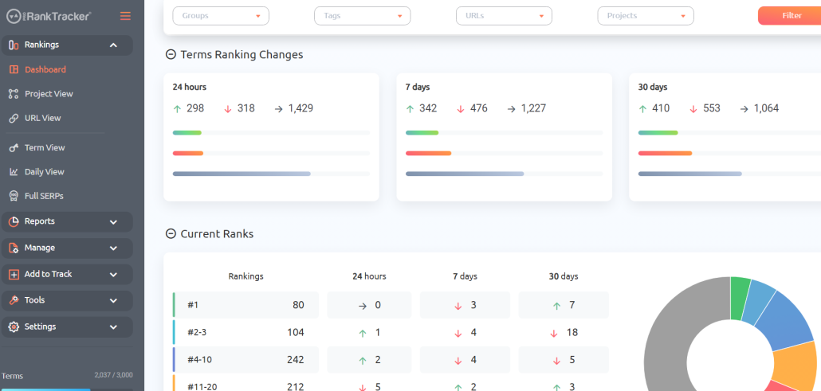
Task: Open the URLs filter dropdown
Action: pyautogui.click(x=504, y=16)
